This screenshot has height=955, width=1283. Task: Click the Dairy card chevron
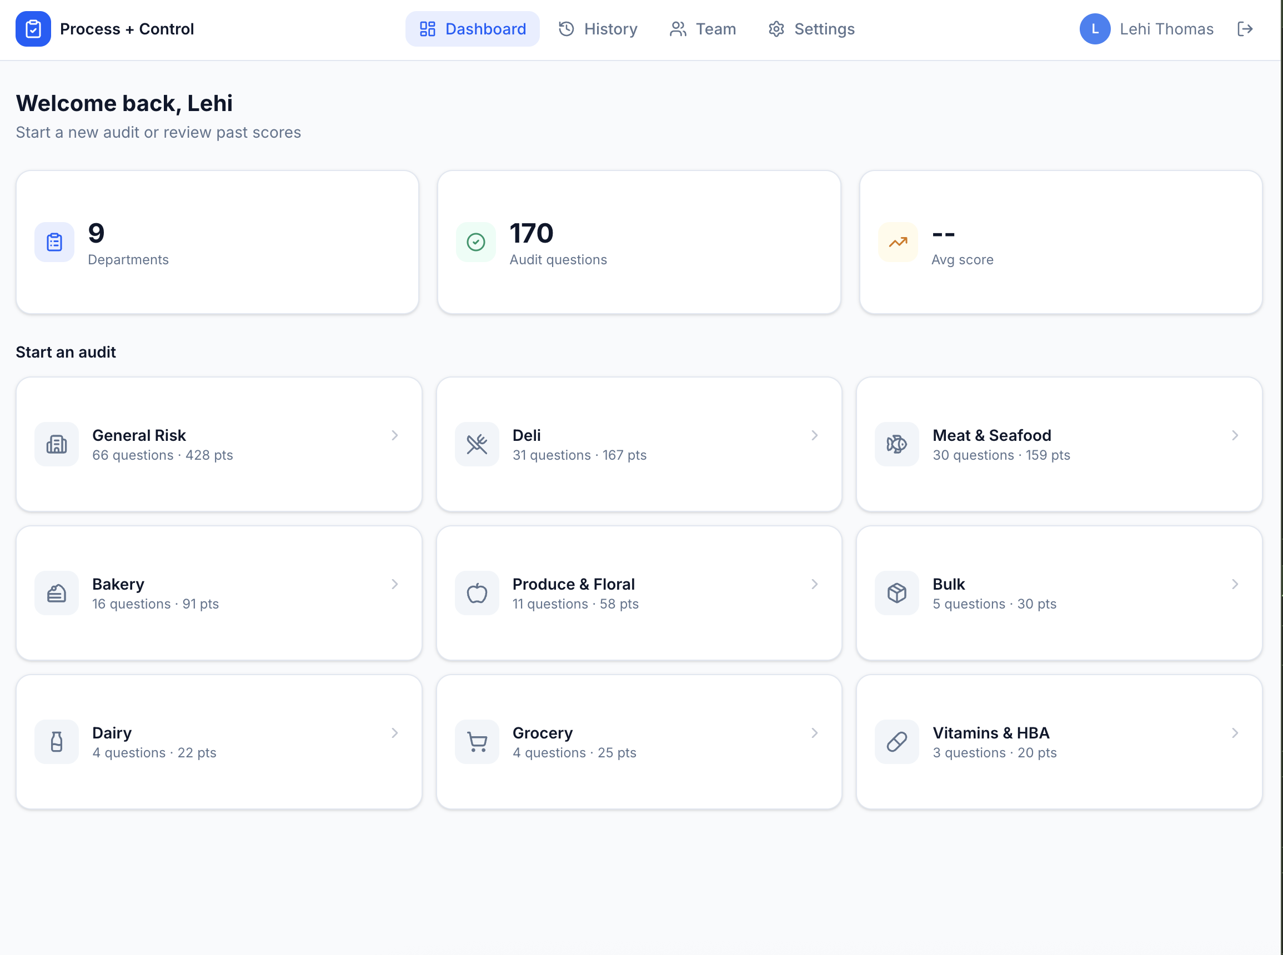click(x=394, y=733)
